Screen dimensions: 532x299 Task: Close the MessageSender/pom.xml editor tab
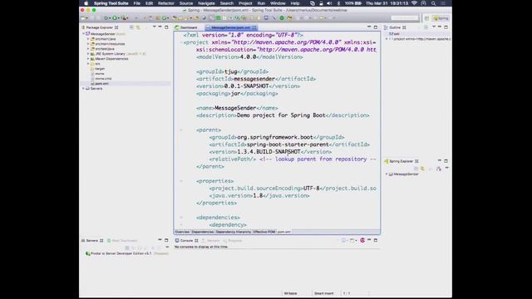[254, 27]
